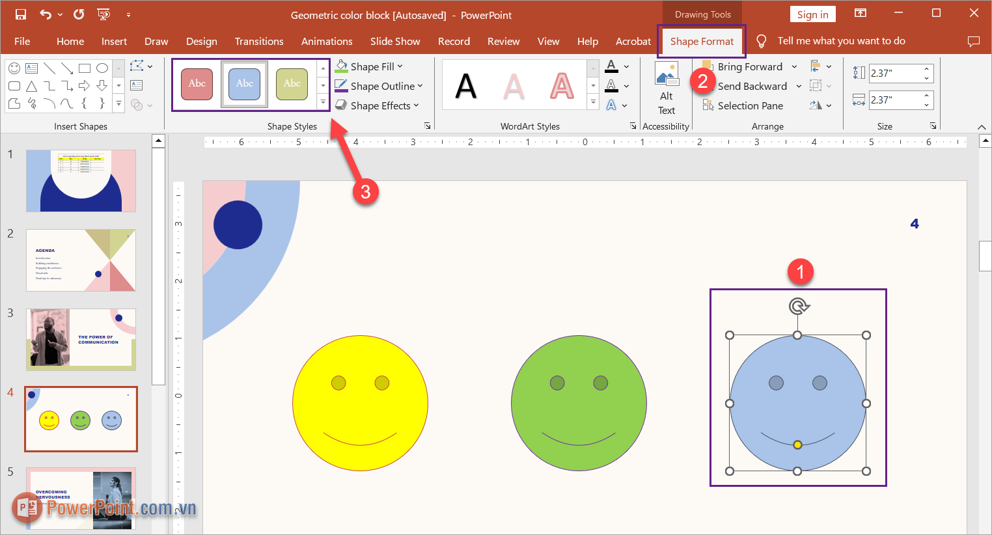The image size is (992, 535).
Task: Select slide 3 Power of Communication thumbnail
Action: [81, 340]
